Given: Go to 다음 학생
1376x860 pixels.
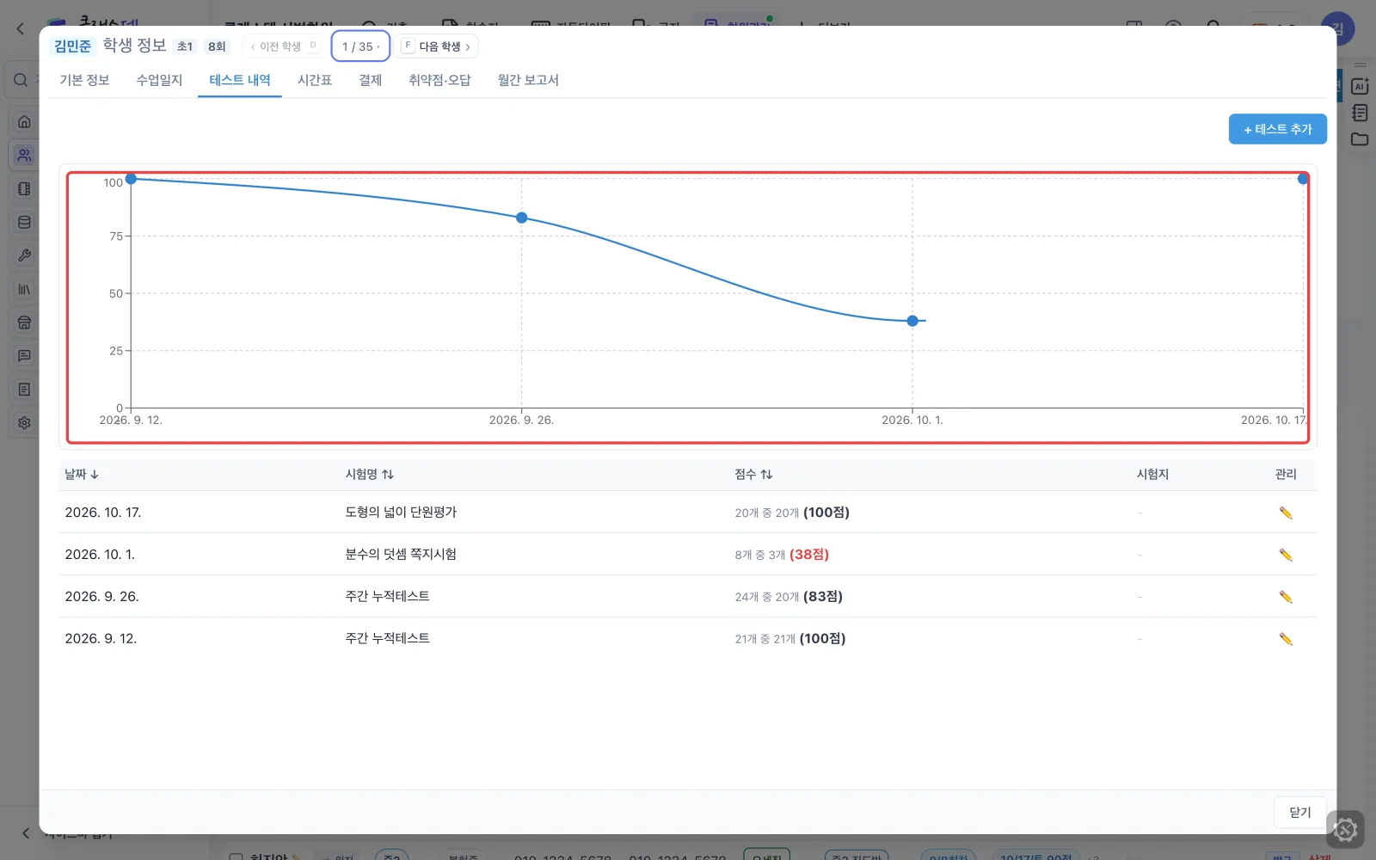Looking at the screenshot, I should (437, 46).
